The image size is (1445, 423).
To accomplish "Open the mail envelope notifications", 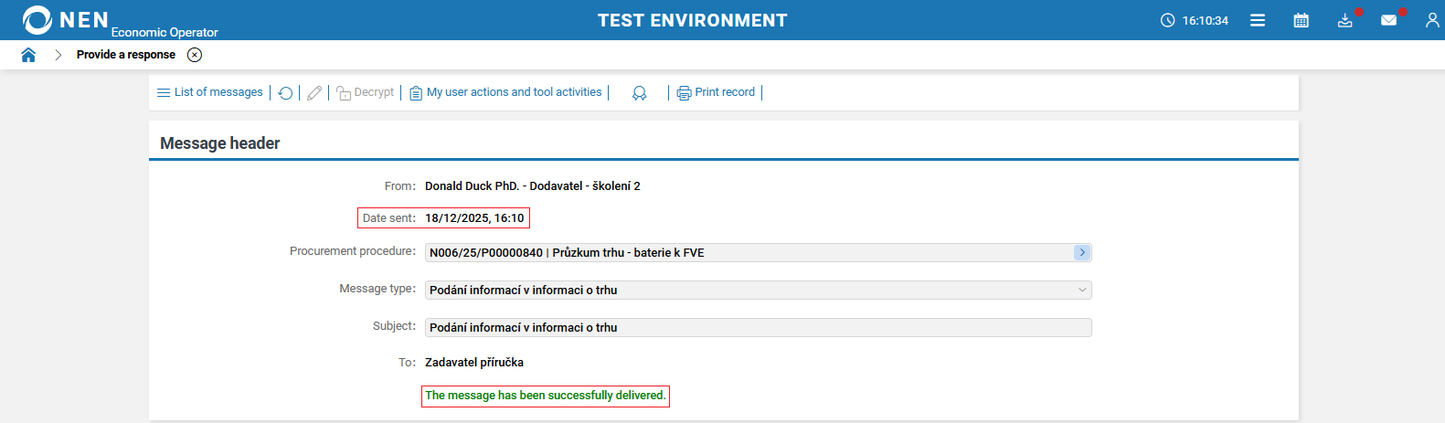I will pyautogui.click(x=1389, y=20).
